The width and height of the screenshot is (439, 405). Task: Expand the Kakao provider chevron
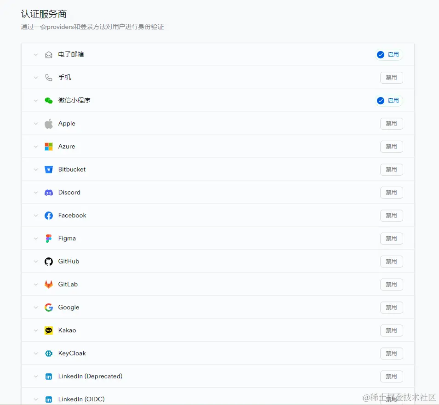36,330
